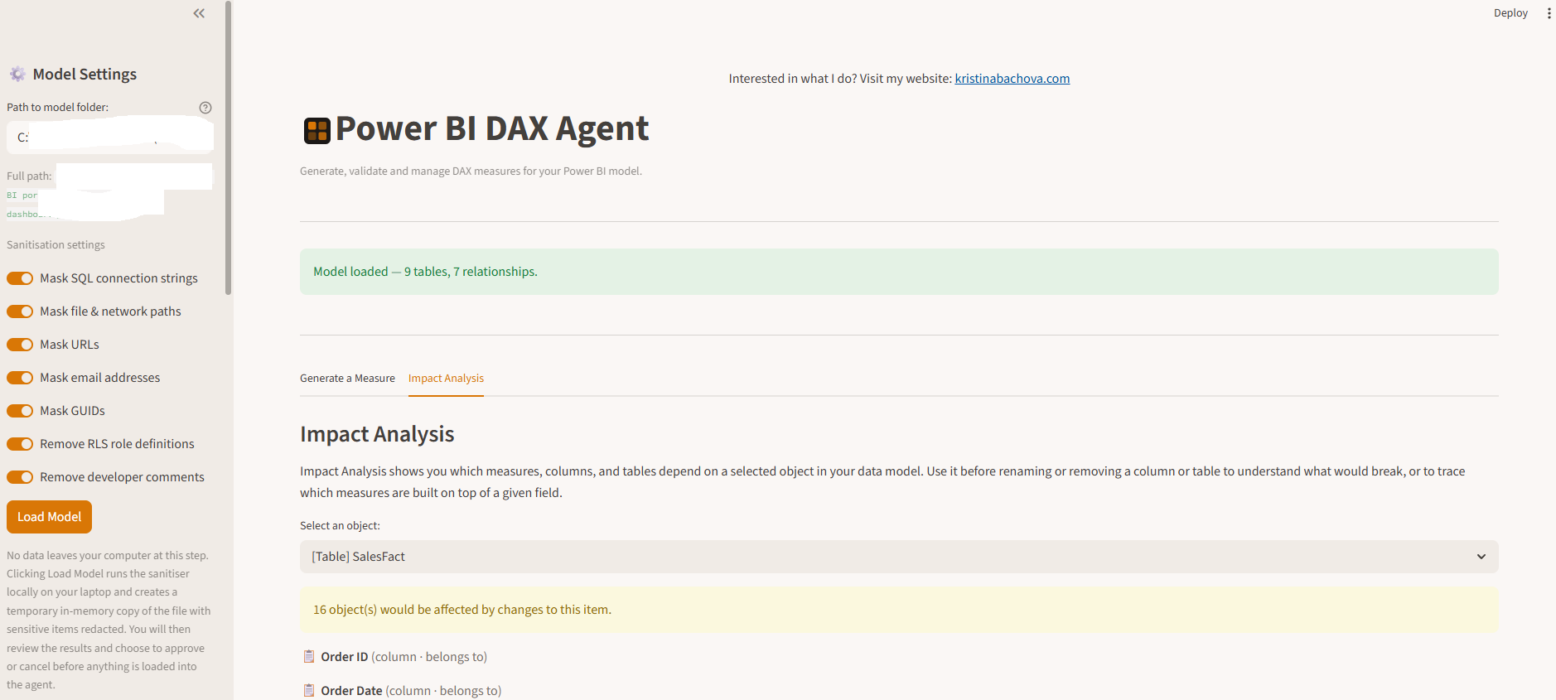Viewport: 1556px width, 700px height.
Task: Toggle Mask SQL connection strings
Action: [x=20, y=278]
